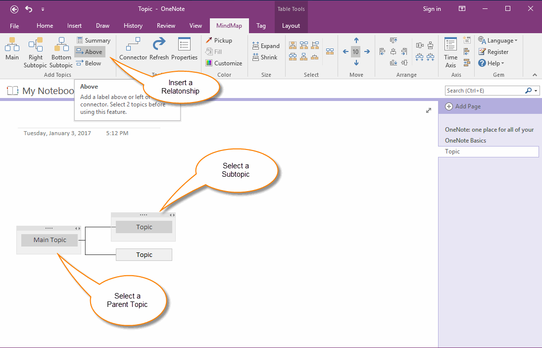Align selected topics to right
This screenshot has width=542, height=348.
tap(404, 52)
